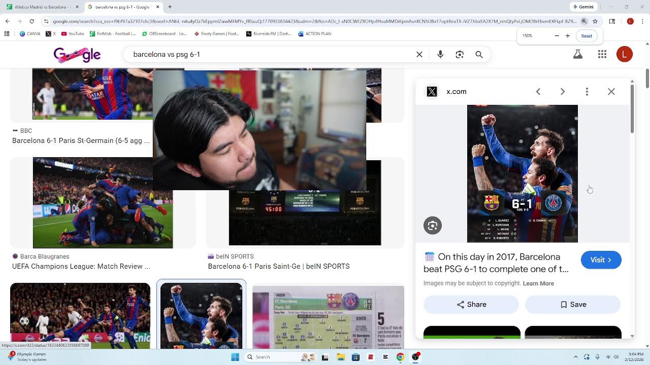
Task: Open Chrome from the taskbar
Action: point(400,357)
